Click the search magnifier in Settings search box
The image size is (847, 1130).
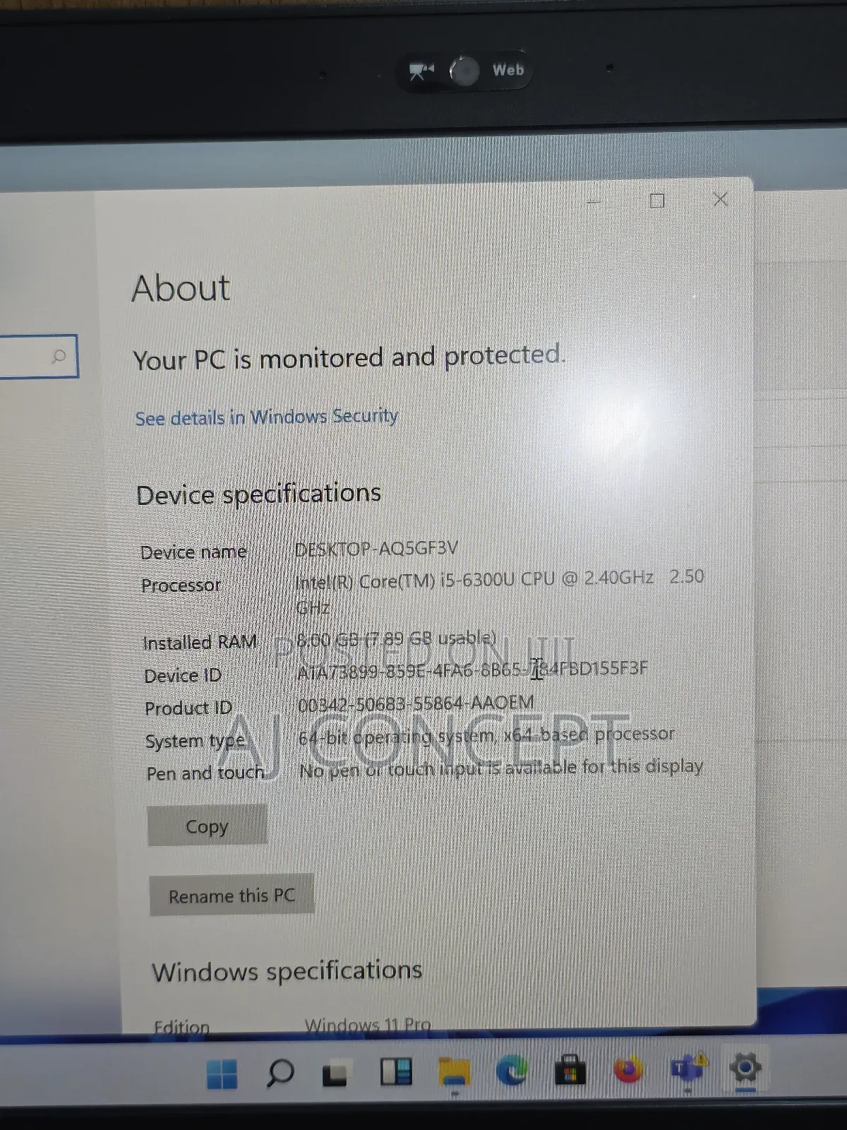[59, 357]
